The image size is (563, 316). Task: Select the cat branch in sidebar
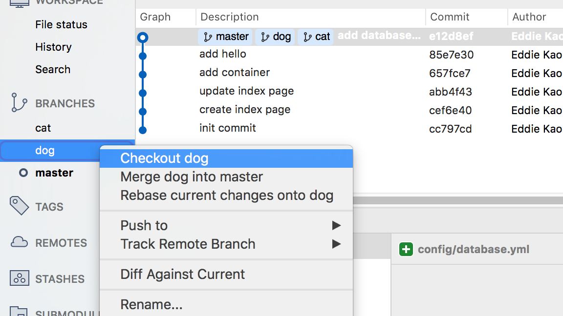pyautogui.click(x=43, y=128)
